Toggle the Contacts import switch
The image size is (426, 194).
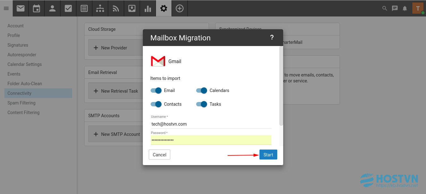click(156, 104)
